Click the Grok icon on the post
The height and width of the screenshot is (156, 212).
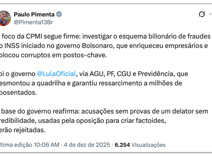(202, 14)
